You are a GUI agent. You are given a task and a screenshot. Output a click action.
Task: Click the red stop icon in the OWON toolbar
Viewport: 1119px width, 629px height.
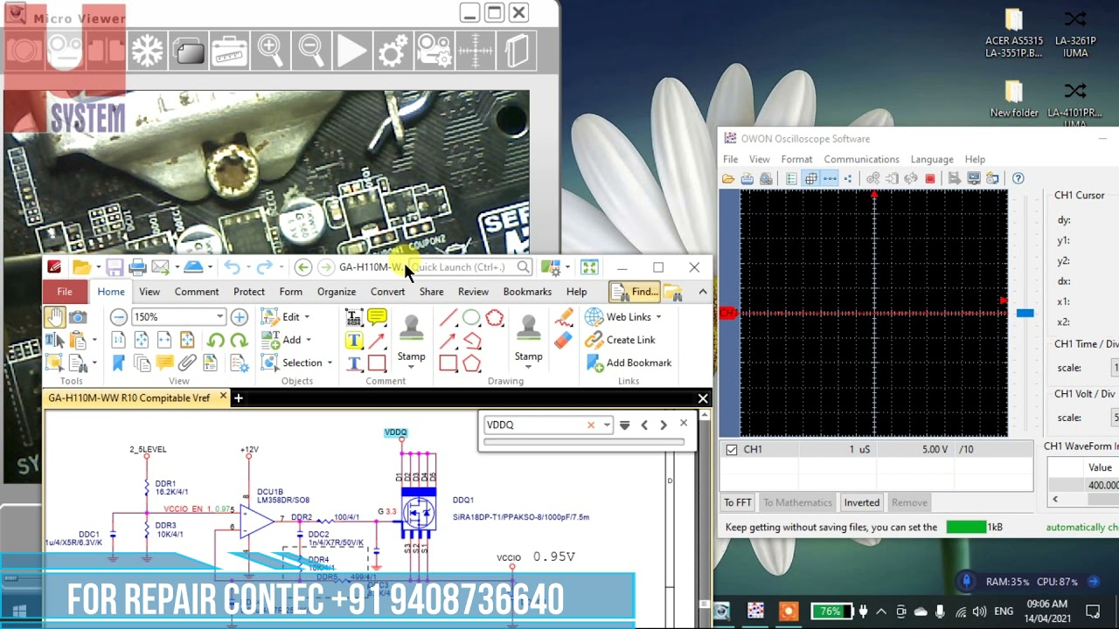click(930, 178)
